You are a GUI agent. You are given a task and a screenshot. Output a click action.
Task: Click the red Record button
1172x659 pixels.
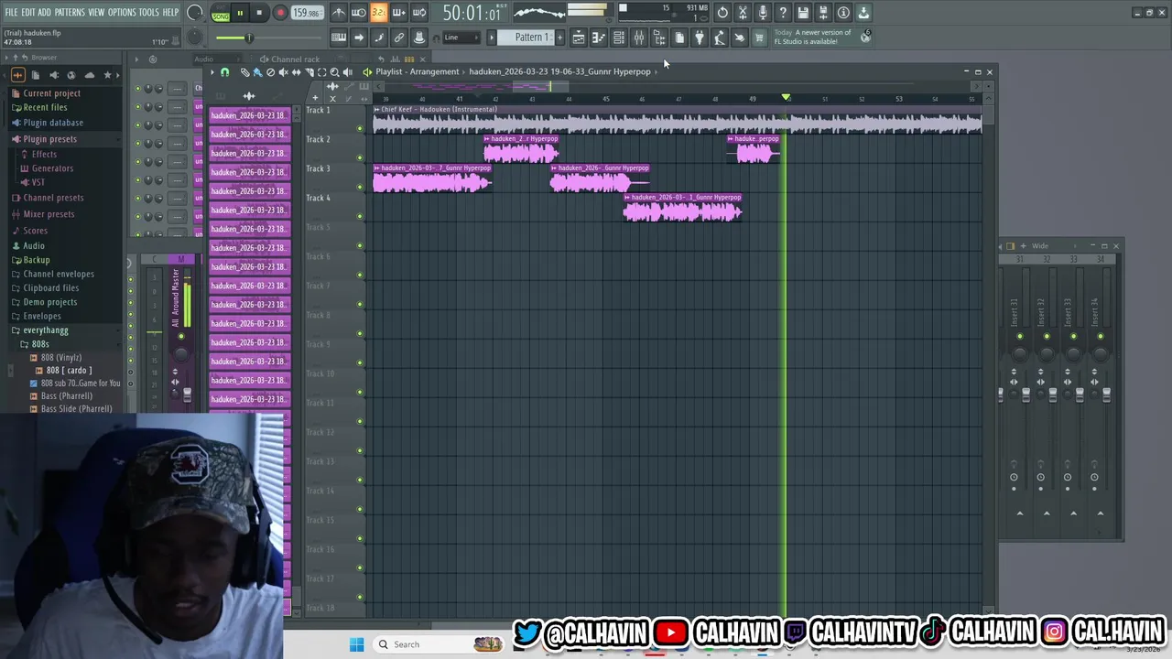point(280,13)
